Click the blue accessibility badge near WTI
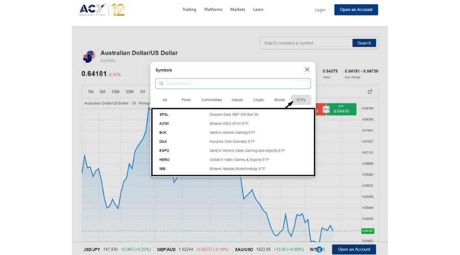This screenshot has height=255, width=460. [319, 249]
